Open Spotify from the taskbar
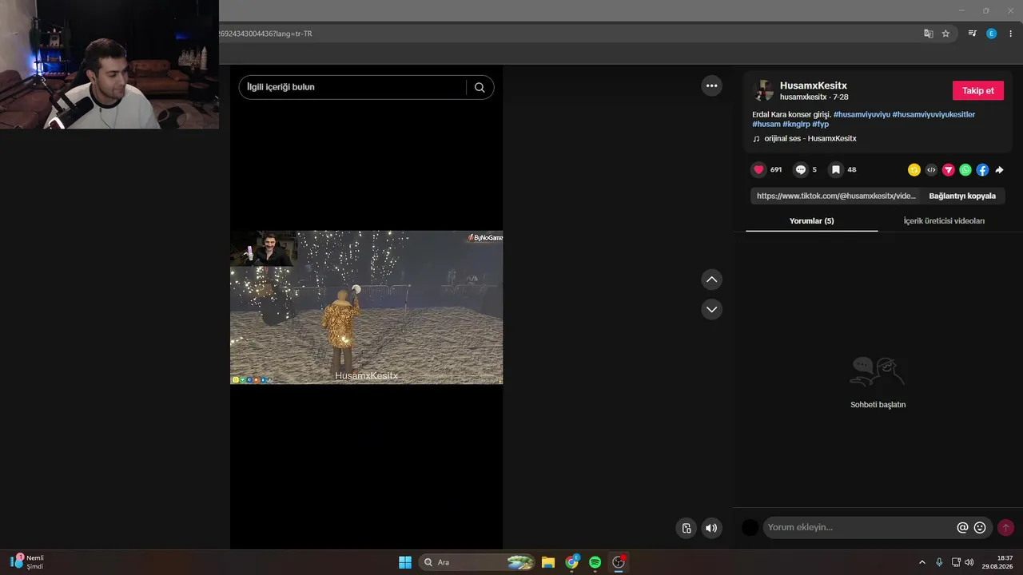The image size is (1023, 575). (x=595, y=562)
